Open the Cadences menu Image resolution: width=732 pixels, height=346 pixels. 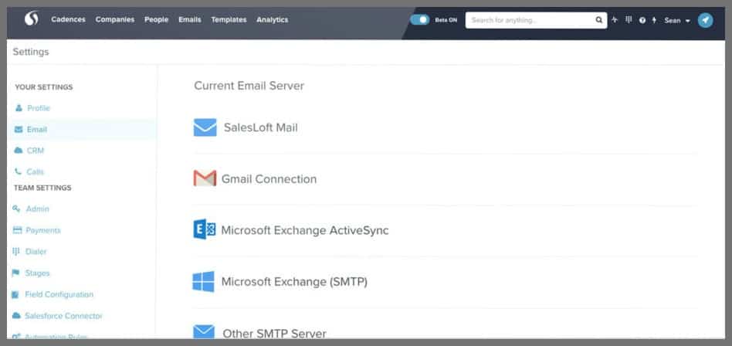pos(68,20)
